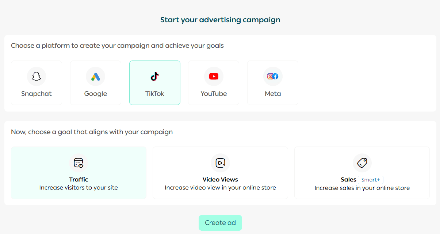The image size is (440, 234).
Task: Click "Increase sales in your online store" text
Action: pyautogui.click(x=362, y=188)
